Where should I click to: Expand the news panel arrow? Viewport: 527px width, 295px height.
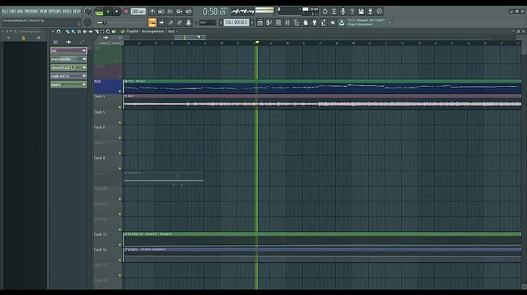click(x=390, y=23)
